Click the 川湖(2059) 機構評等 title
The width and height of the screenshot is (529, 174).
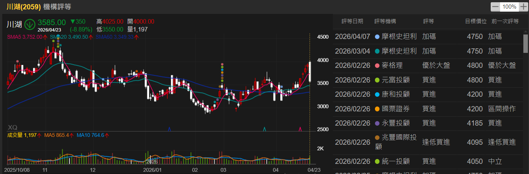[39, 7]
